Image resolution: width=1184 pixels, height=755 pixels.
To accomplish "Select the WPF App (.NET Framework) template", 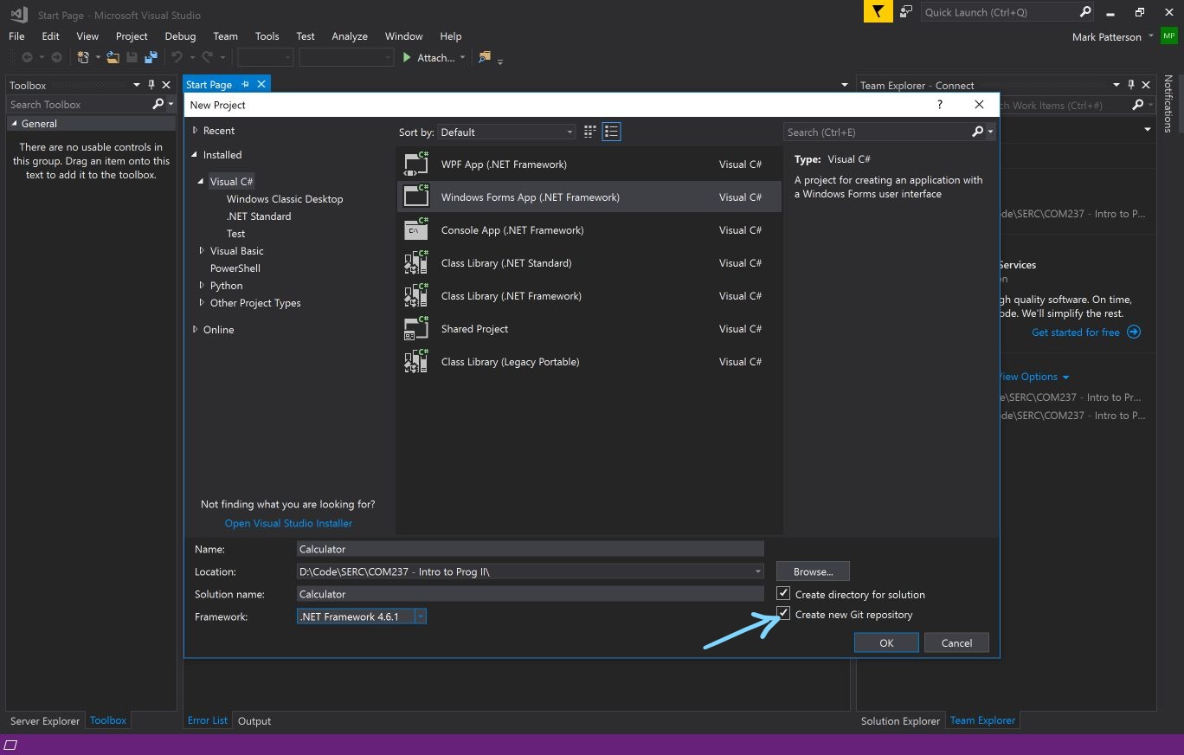I will coord(589,164).
